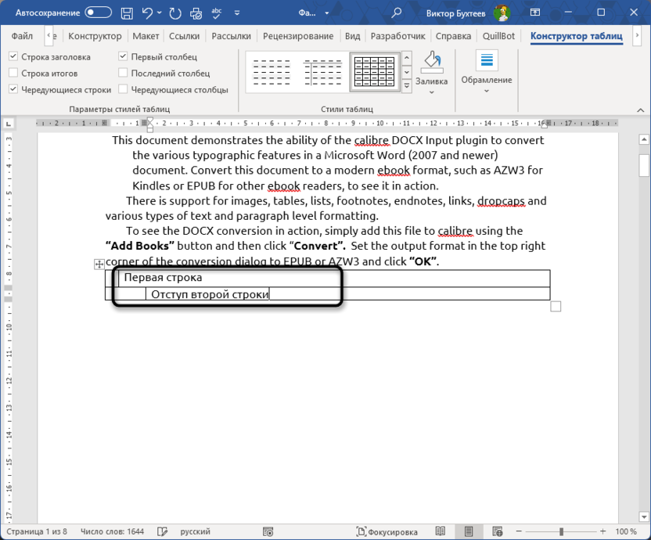651x540 pixels.
Task: Open the Конструктор таблиц tab
Action: 577,35
